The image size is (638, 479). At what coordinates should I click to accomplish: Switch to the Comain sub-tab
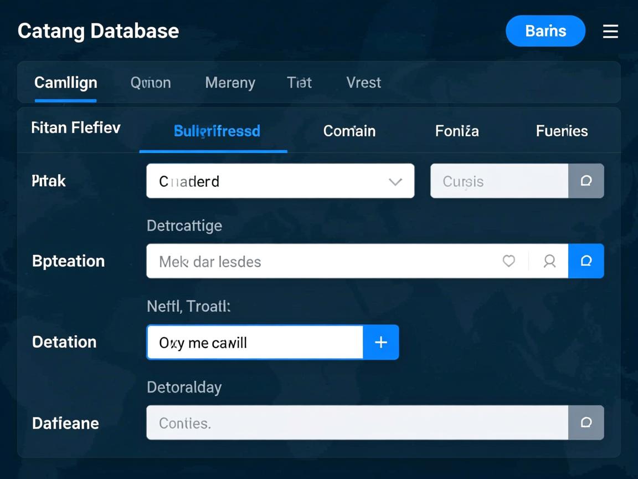tap(349, 131)
